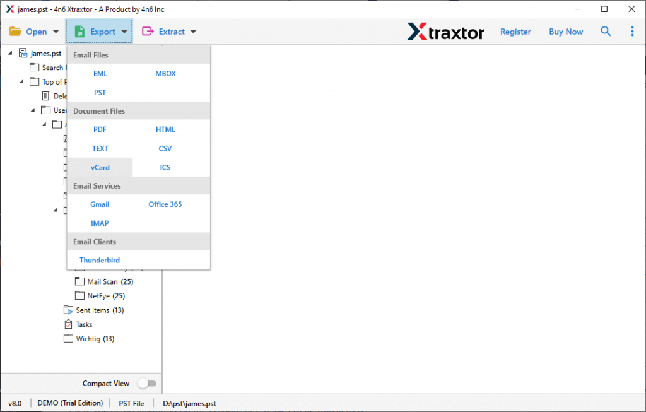
Task: Click the v8.0 version text
Action: pos(15,403)
